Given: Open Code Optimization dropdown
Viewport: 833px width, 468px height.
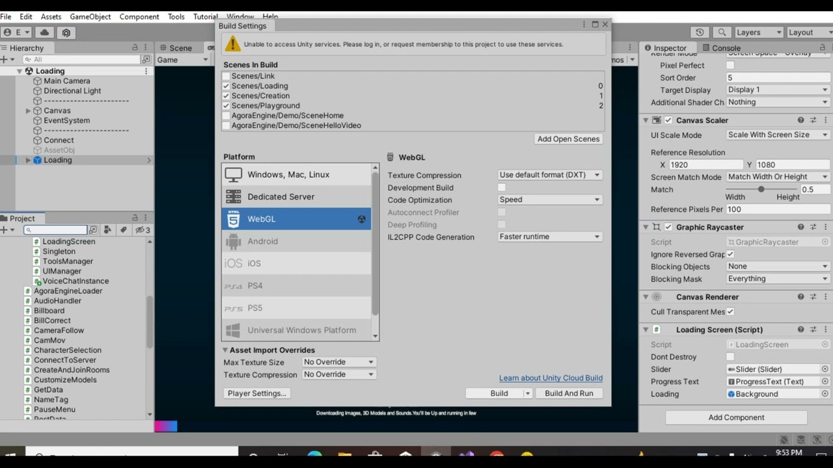Looking at the screenshot, I should [x=550, y=200].
